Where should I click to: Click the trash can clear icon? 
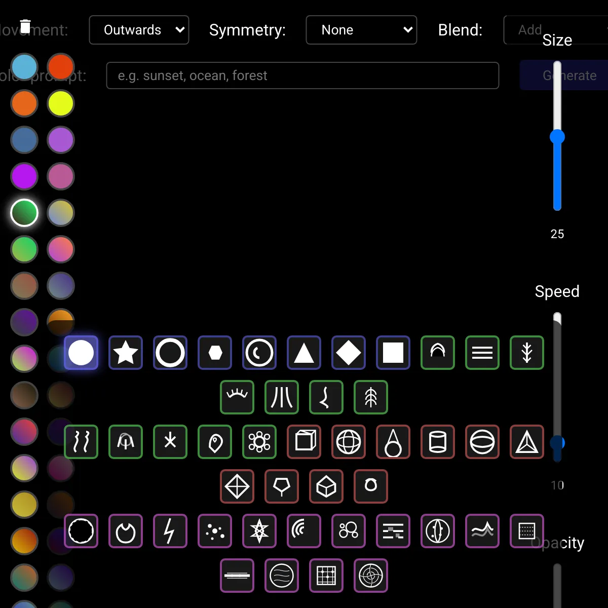(25, 26)
